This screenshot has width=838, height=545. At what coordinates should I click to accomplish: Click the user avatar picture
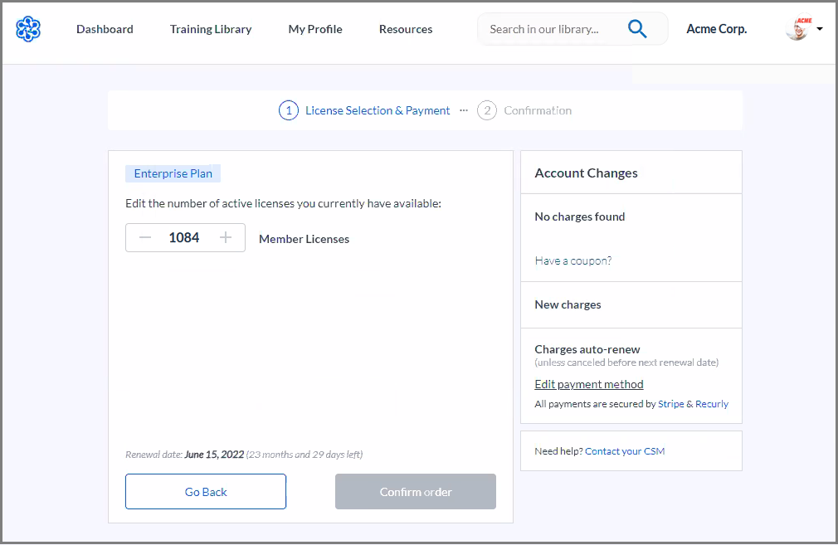tap(797, 29)
